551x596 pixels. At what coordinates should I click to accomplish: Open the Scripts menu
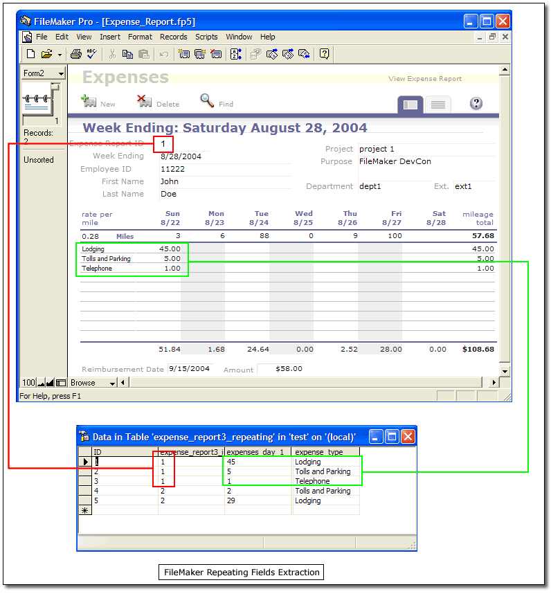[x=206, y=37]
